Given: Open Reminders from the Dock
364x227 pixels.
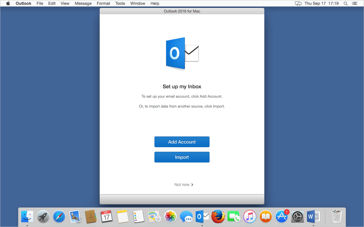Looking at the screenshot, I should [139, 217].
